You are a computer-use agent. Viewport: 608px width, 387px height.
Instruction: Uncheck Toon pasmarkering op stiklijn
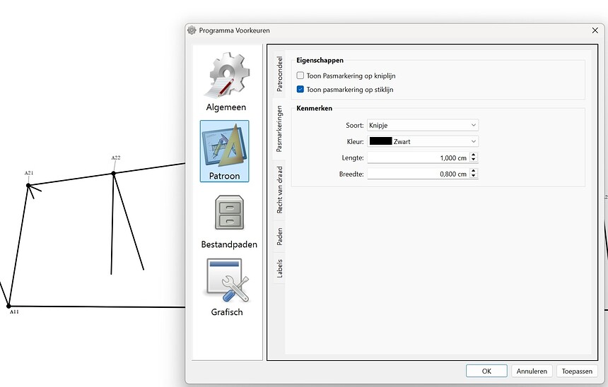tap(300, 90)
